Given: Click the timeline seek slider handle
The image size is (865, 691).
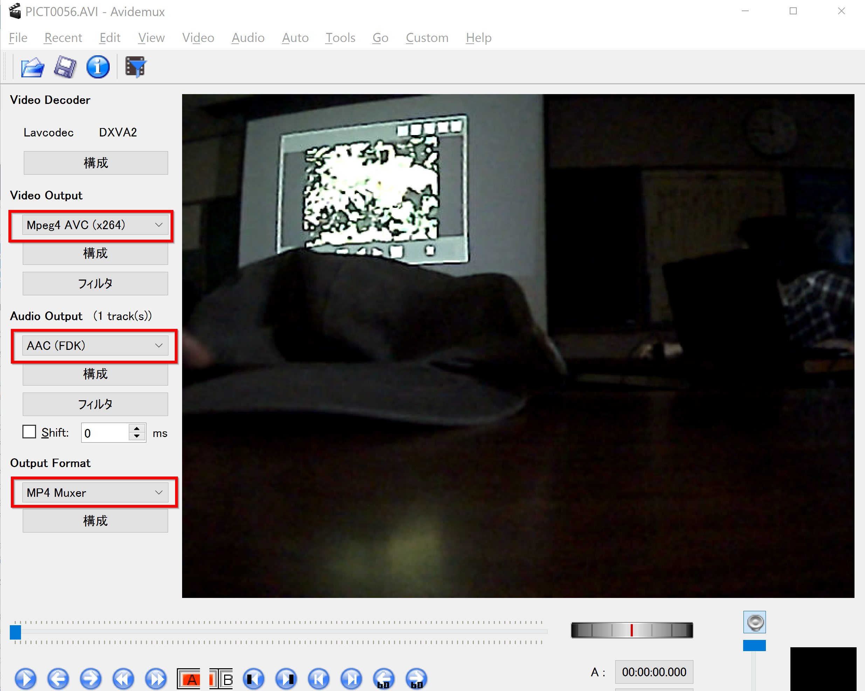Looking at the screenshot, I should click(x=15, y=632).
